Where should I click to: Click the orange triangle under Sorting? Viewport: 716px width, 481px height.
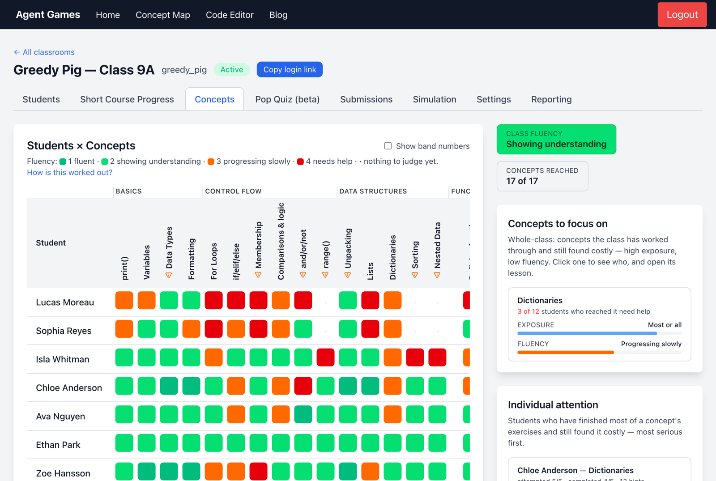pyautogui.click(x=415, y=275)
